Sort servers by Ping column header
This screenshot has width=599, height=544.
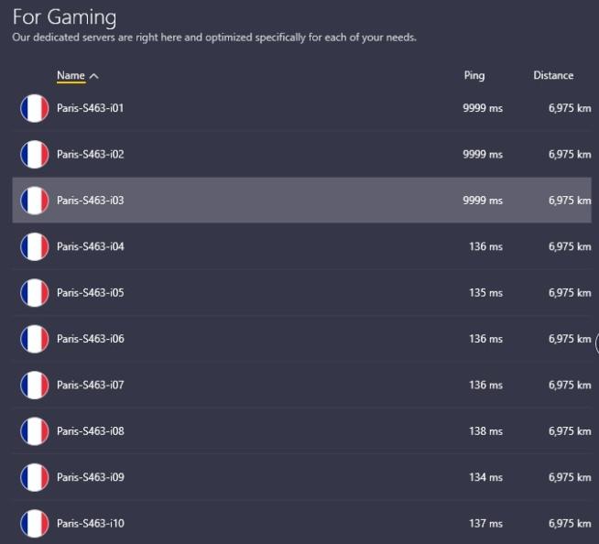474,76
